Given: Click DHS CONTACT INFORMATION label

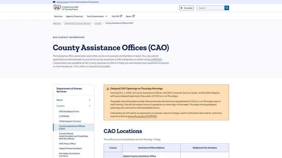Looking at the screenshot, I should pos(69,37).
